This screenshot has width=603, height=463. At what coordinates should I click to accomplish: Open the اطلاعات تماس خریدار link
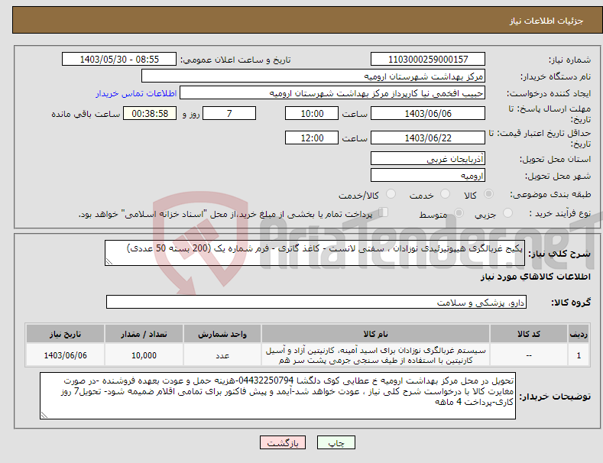coord(136,93)
